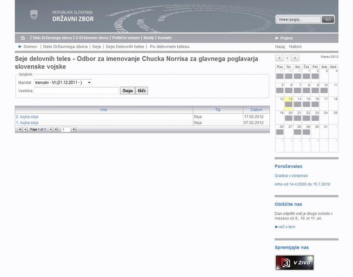Reset calendar using the middle dot button
This screenshot has width=353, height=277.
(x=287, y=58)
